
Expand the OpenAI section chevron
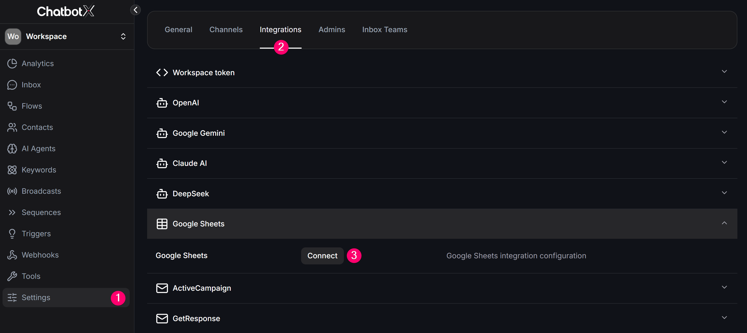tap(724, 102)
